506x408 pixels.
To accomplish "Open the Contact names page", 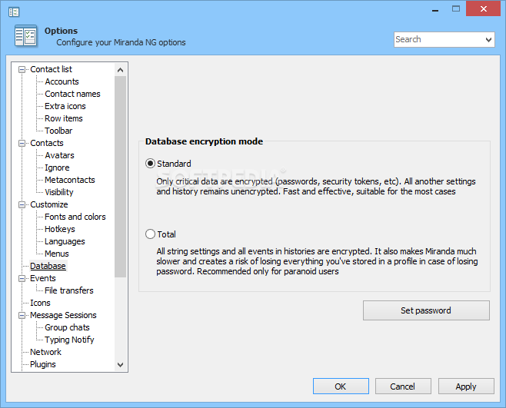I will [x=72, y=94].
